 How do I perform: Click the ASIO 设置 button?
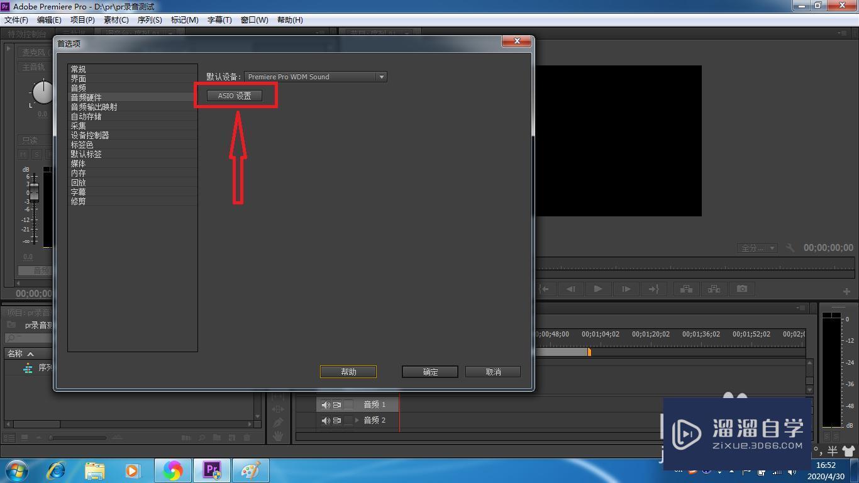235,96
